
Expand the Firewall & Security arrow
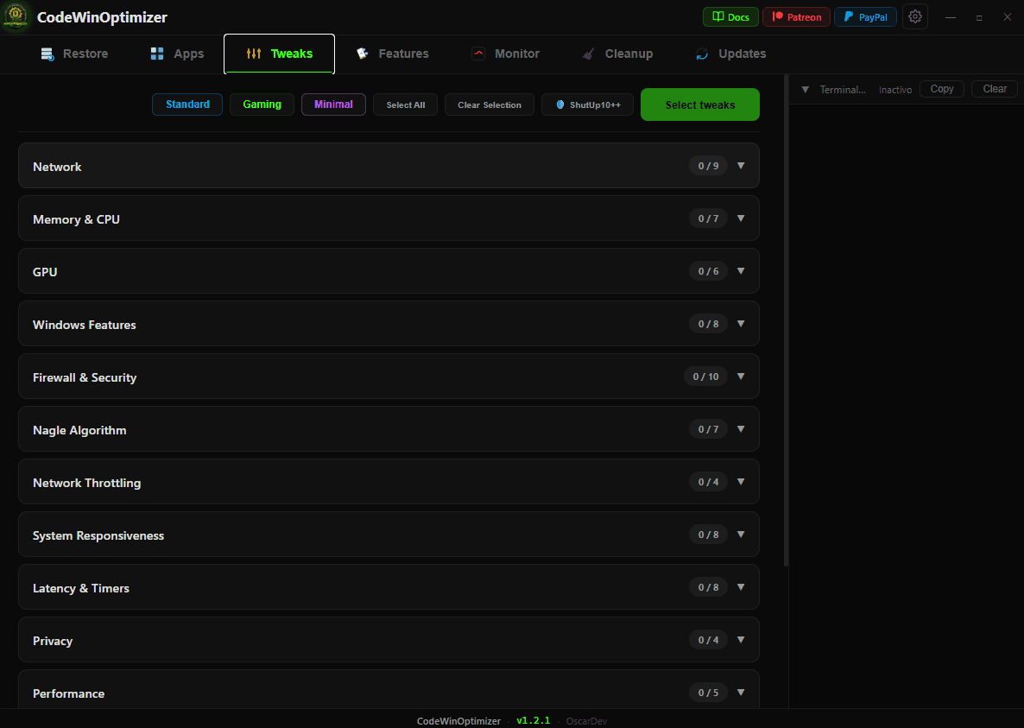(x=741, y=377)
